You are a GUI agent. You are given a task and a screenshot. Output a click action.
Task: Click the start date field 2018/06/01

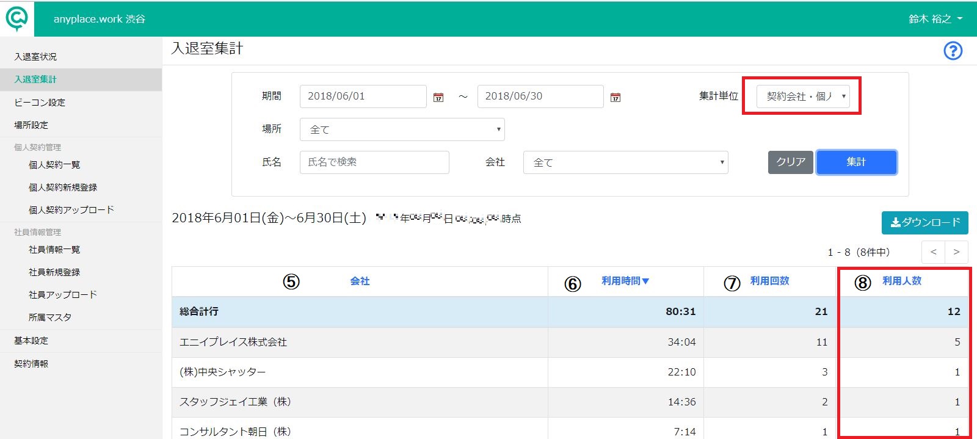[x=363, y=96]
